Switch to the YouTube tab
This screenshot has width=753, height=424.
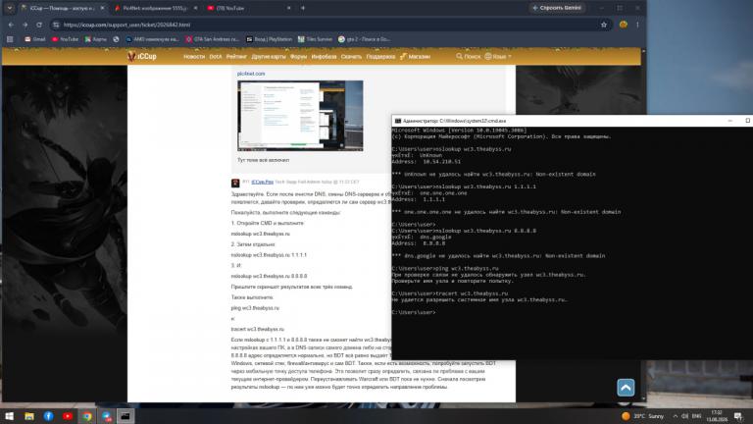248,8
